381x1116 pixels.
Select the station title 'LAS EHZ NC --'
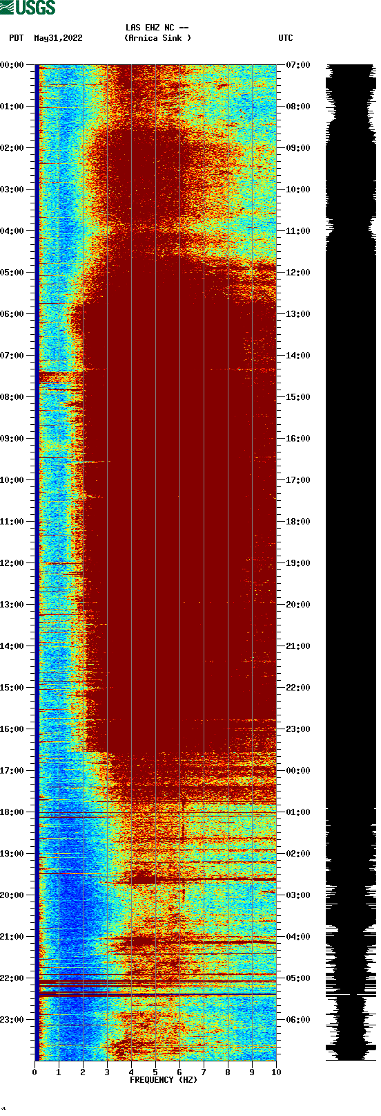(157, 28)
